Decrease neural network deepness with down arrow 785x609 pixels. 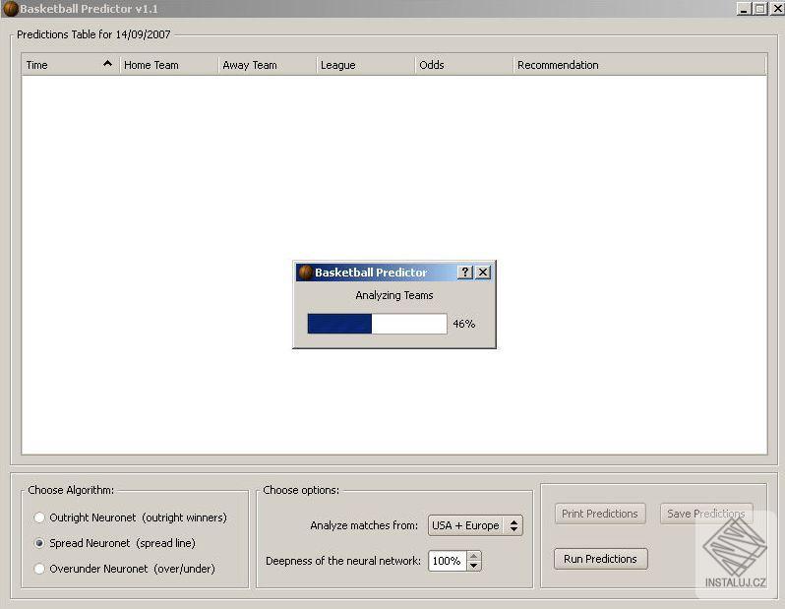[473, 566]
